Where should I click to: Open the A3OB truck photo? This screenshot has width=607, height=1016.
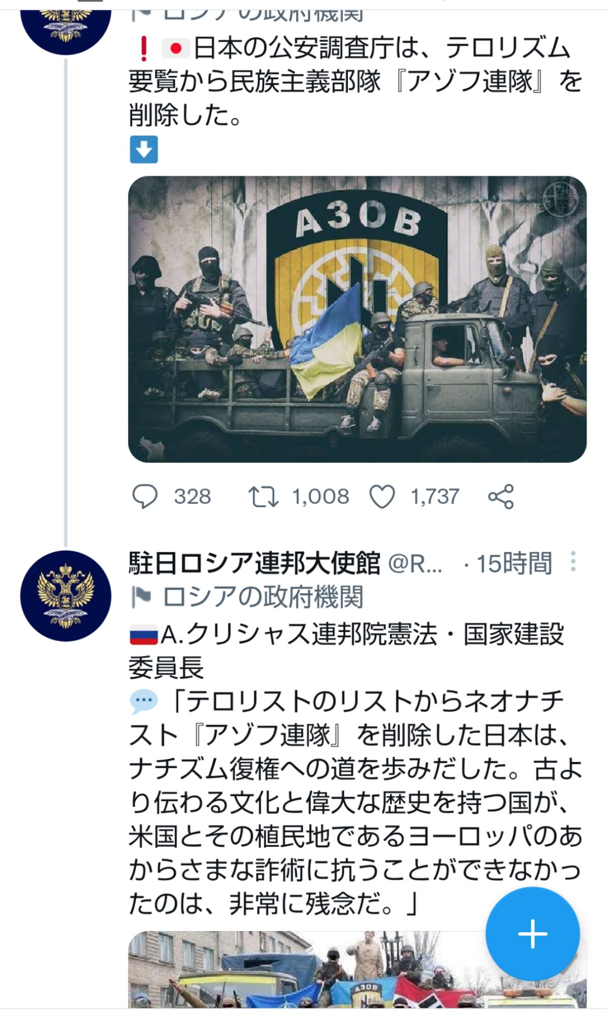pos(357,319)
